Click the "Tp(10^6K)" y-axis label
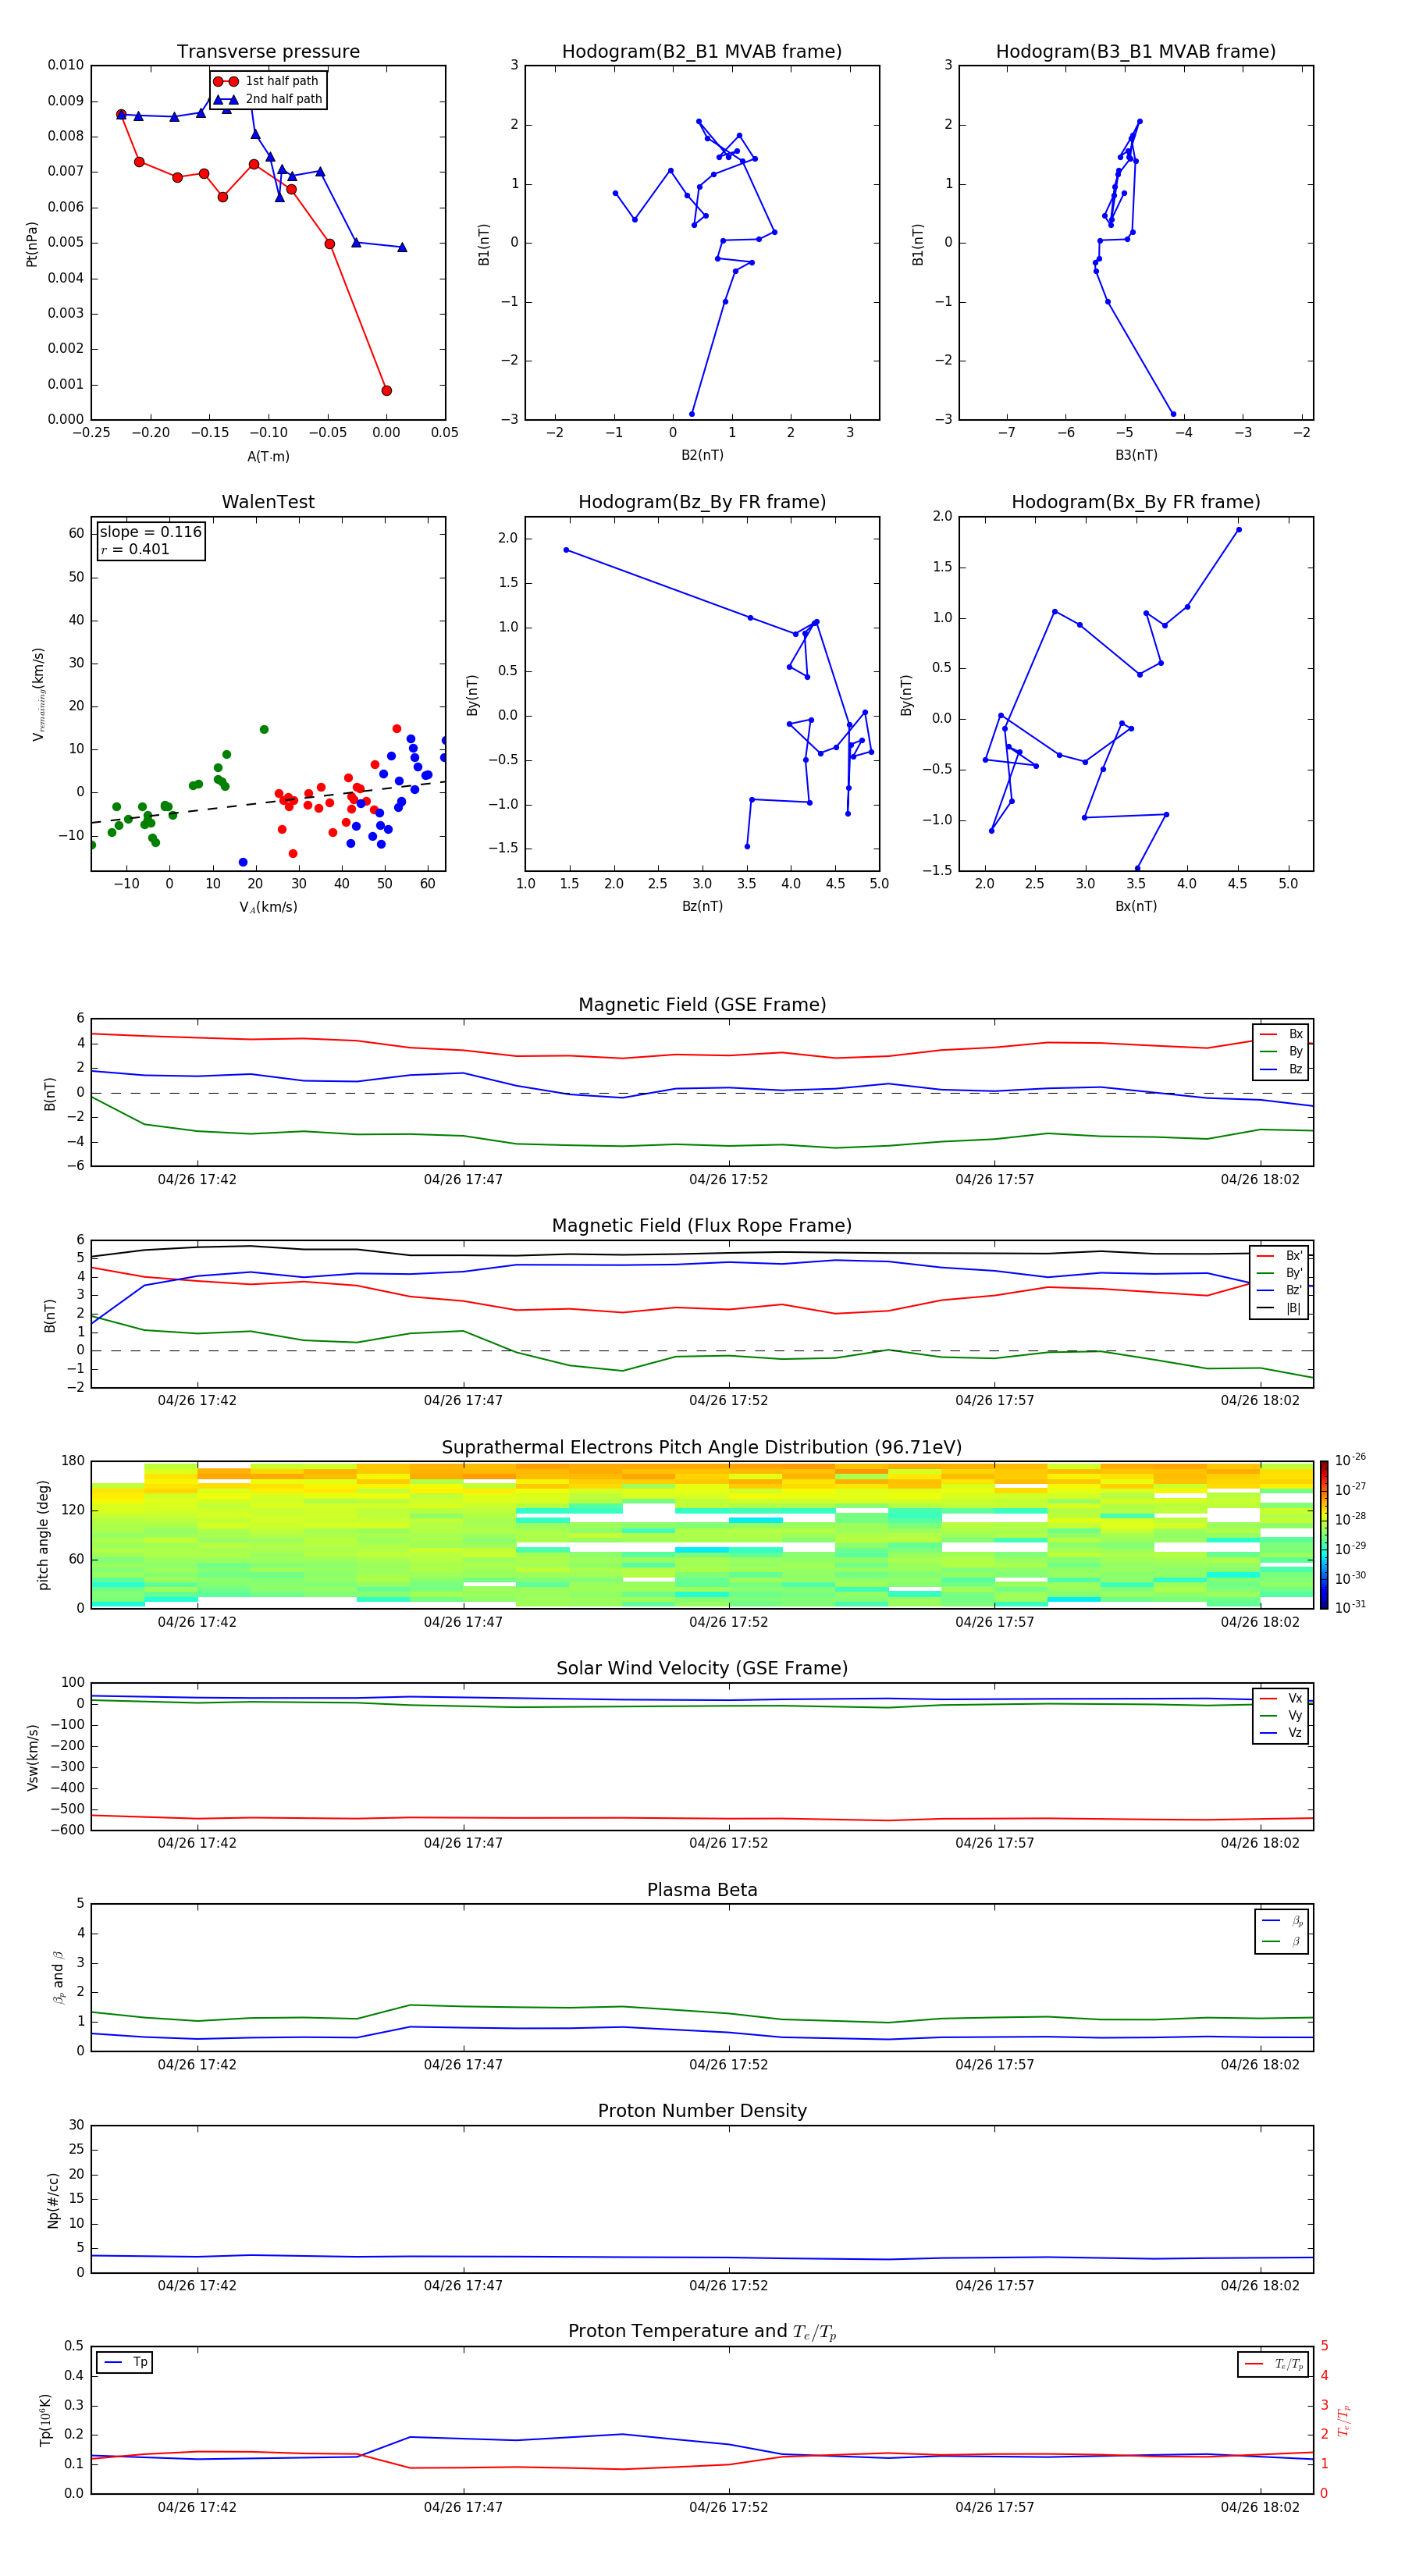The height and width of the screenshot is (2576, 1405). (x=45, y=2420)
